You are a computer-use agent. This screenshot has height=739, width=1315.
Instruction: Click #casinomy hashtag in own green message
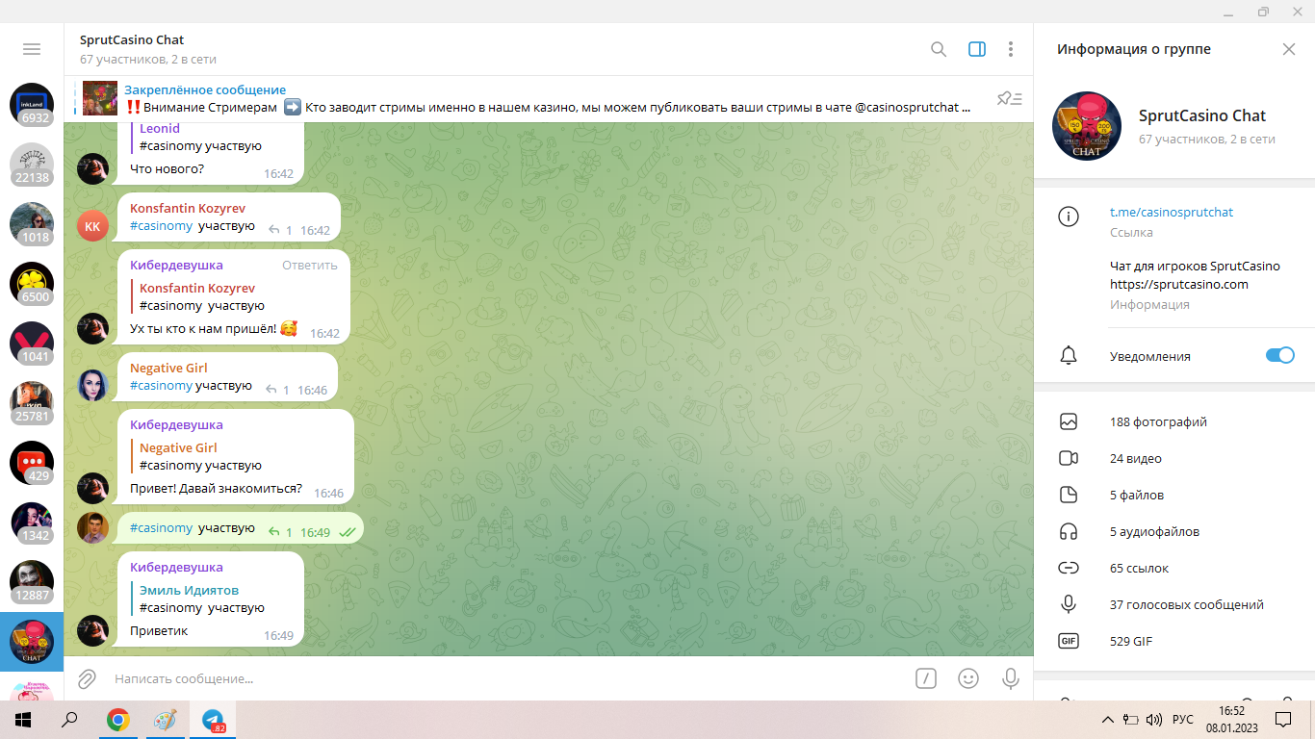pyautogui.click(x=162, y=527)
